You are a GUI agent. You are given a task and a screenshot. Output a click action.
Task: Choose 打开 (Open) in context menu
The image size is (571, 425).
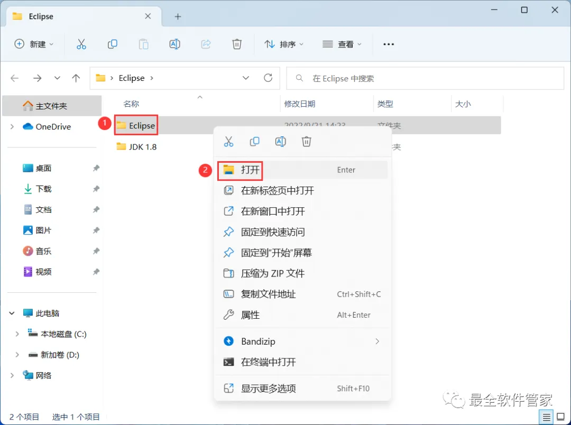click(x=302, y=170)
